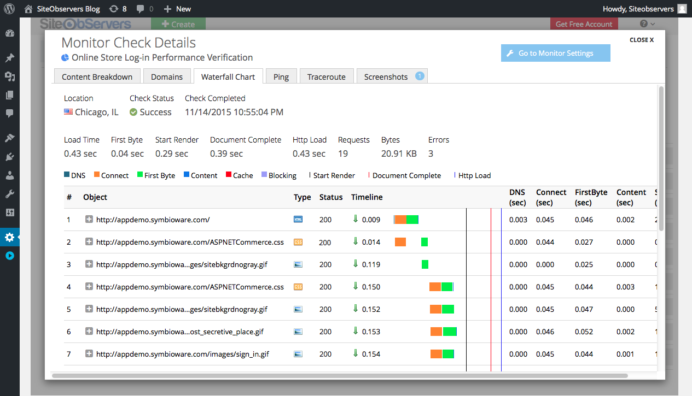This screenshot has height=396, width=692.
Task: Click the collapse menu play icon
Action: [9, 256]
